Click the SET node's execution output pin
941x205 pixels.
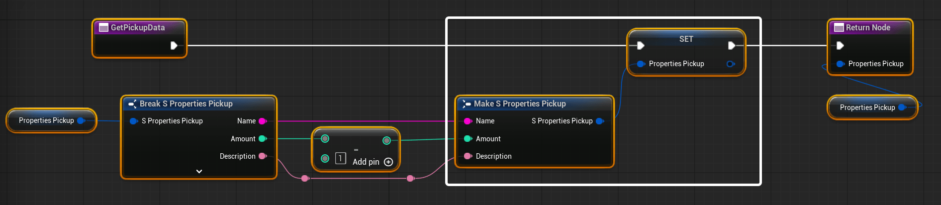click(x=731, y=46)
